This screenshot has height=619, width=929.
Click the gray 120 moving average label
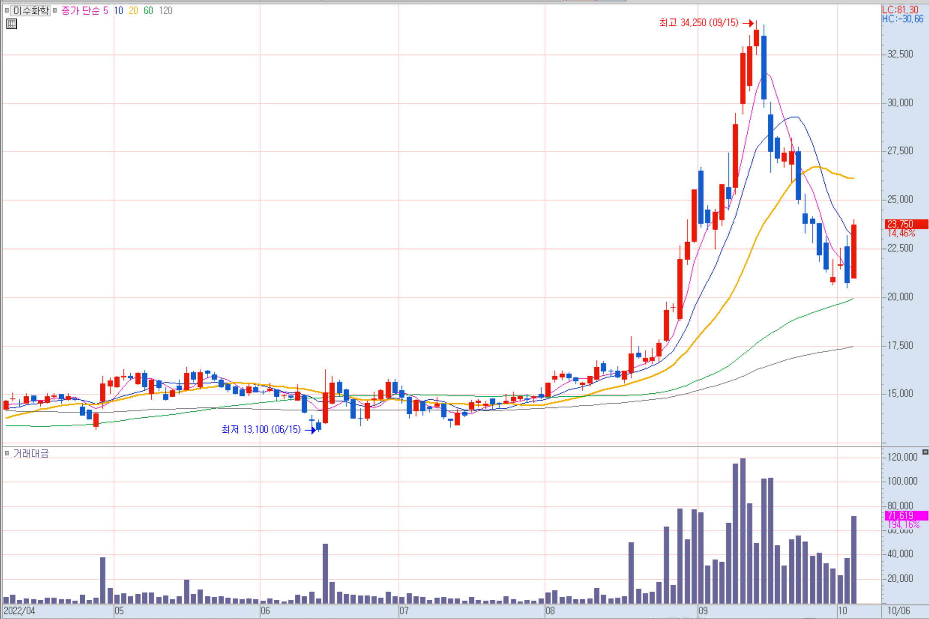coord(165,10)
